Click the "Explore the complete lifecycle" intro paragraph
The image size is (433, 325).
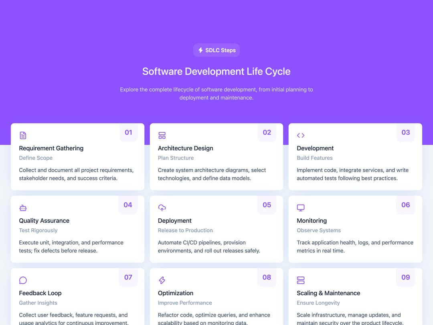pos(216,93)
